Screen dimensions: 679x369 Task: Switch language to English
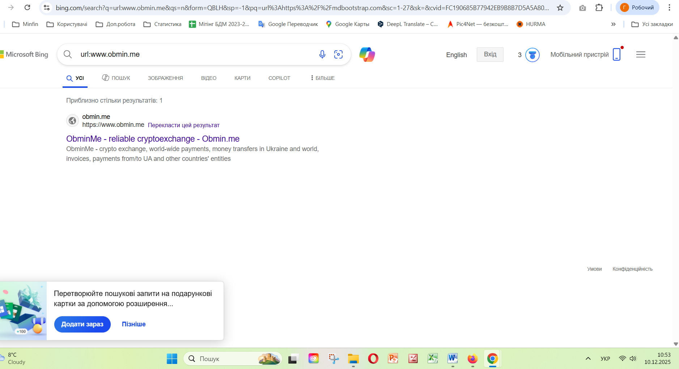(457, 55)
